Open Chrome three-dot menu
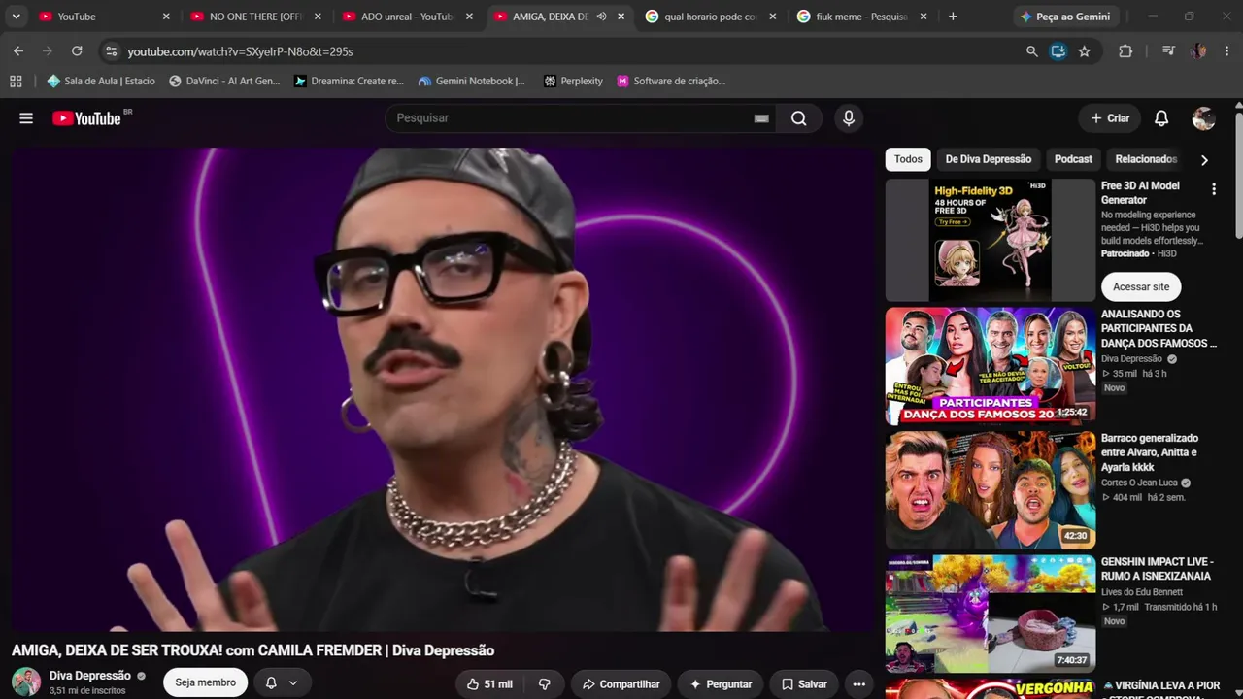The image size is (1243, 699). coord(1227,51)
